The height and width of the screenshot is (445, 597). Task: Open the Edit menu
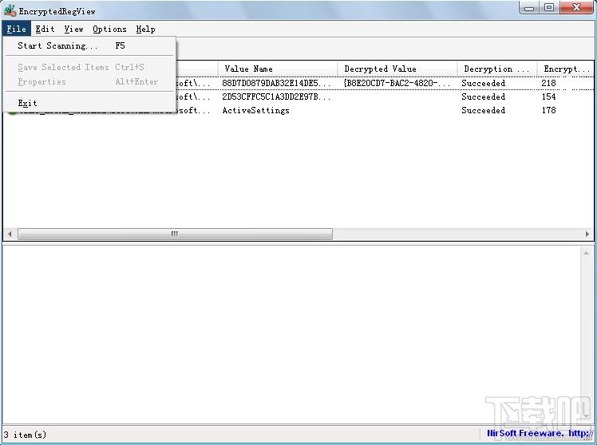coord(45,29)
